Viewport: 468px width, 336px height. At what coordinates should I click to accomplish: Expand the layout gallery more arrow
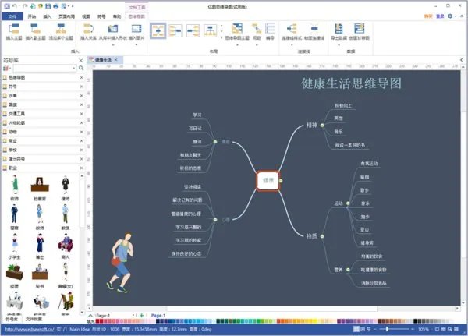(x=222, y=38)
